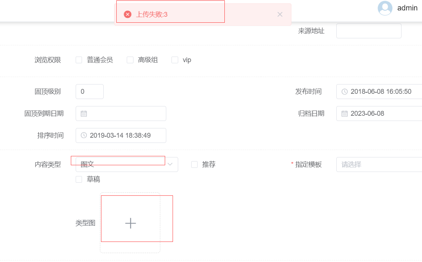Open the 发布时间 datetime picker field

tap(379, 92)
